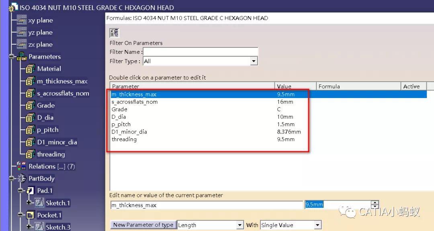
Task: Click the Active column header
Action: (414, 86)
